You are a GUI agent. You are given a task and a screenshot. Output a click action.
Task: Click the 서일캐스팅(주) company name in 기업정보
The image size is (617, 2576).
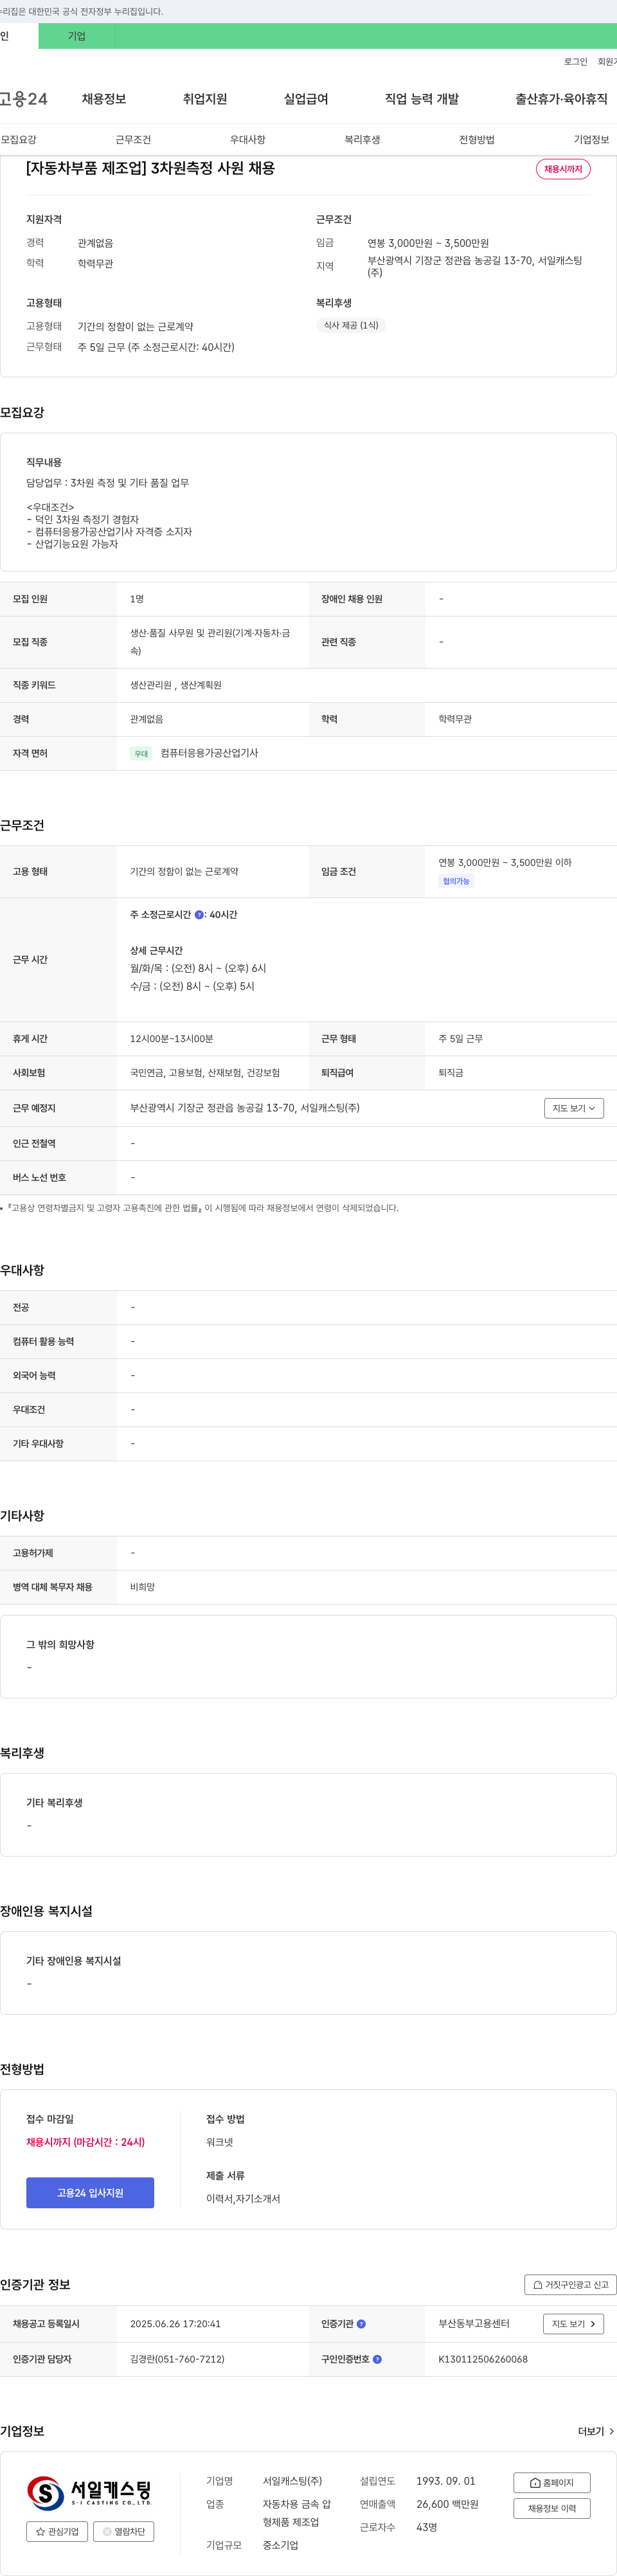(x=292, y=2481)
